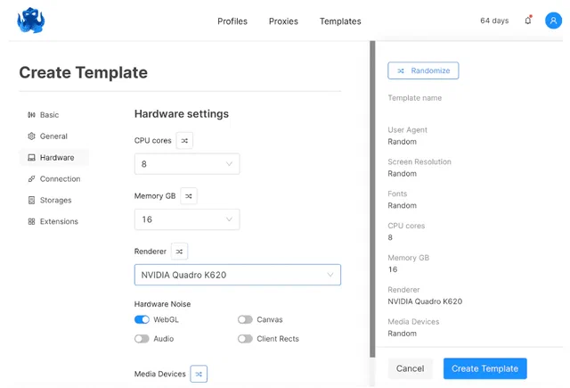Select Storages in the sidebar

click(55, 200)
